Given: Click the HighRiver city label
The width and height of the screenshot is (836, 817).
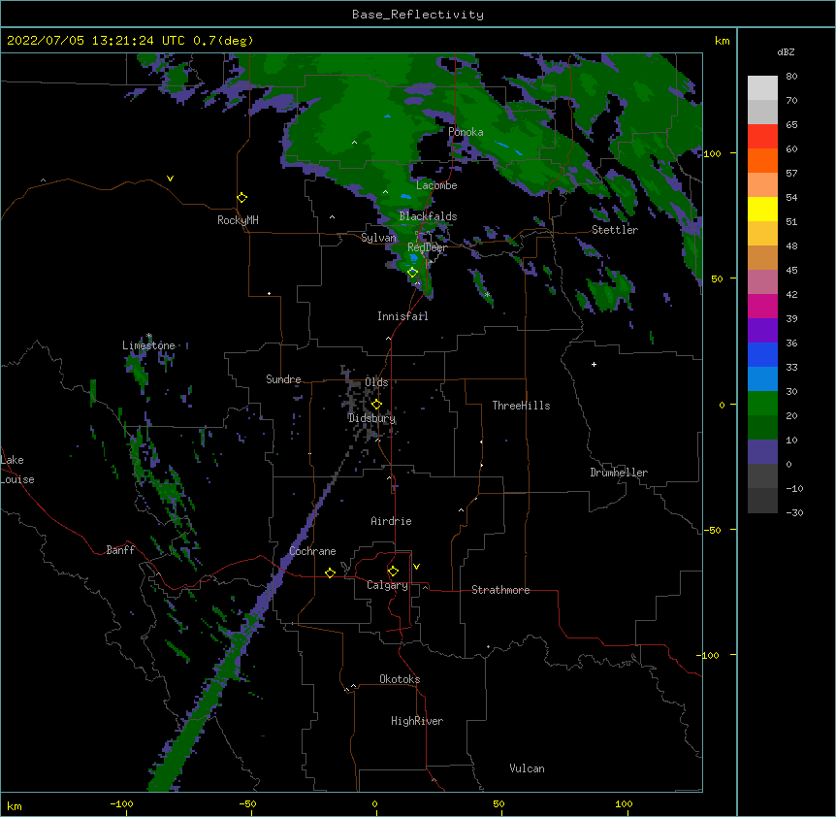Looking at the screenshot, I should pos(417,721).
